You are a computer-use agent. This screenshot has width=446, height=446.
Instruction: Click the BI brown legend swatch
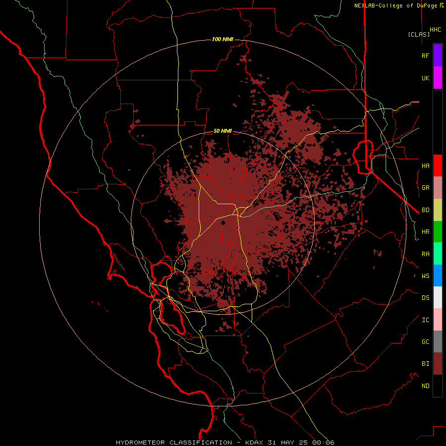tap(438, 364)
